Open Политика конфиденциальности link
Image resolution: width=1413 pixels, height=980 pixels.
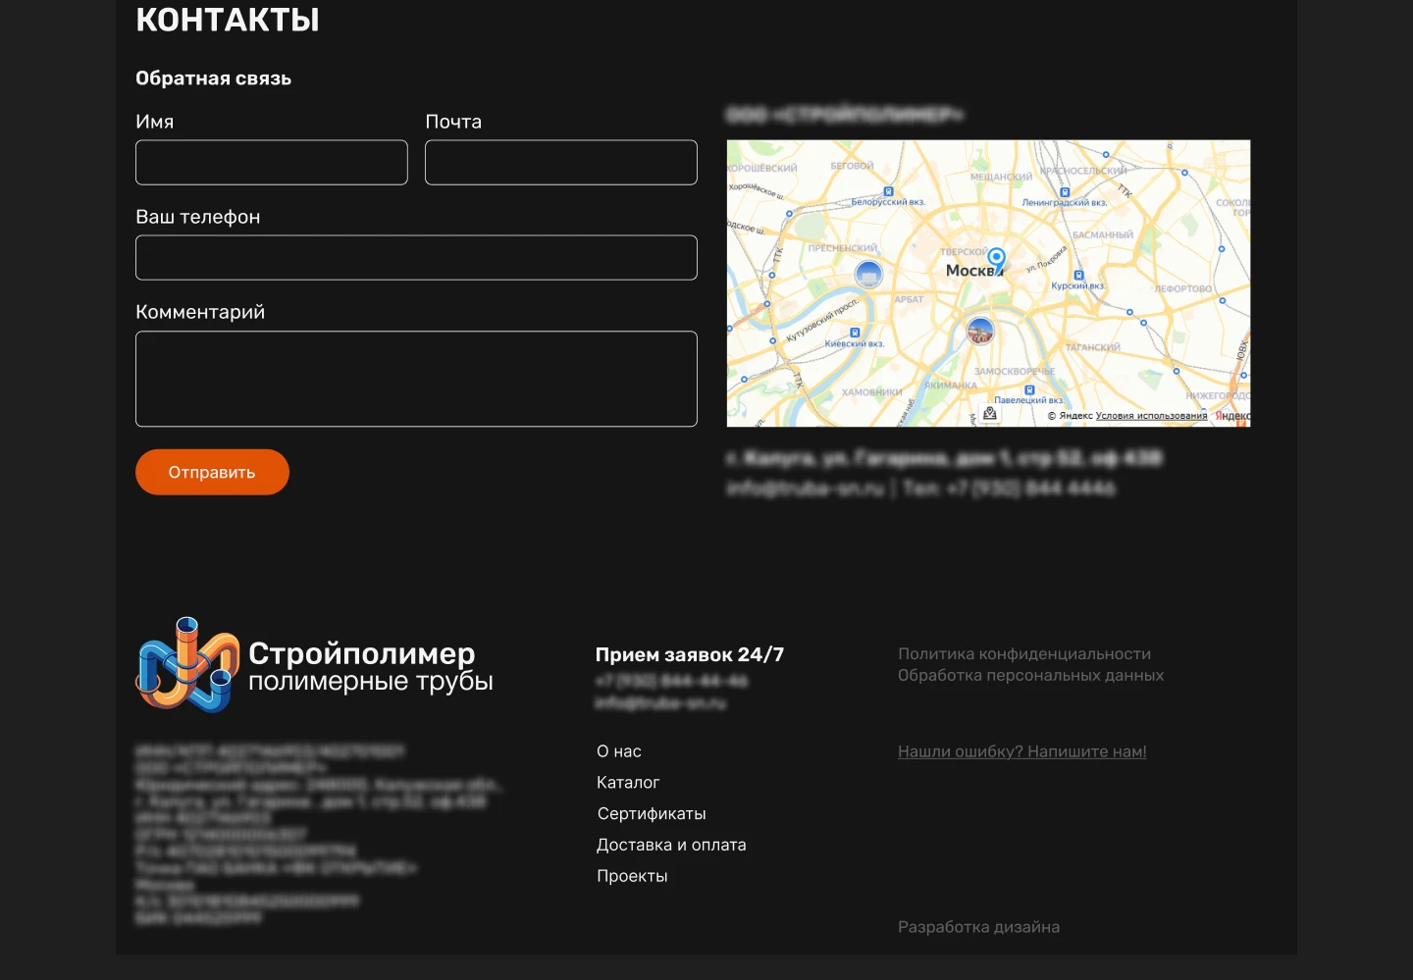point(1024,654)
